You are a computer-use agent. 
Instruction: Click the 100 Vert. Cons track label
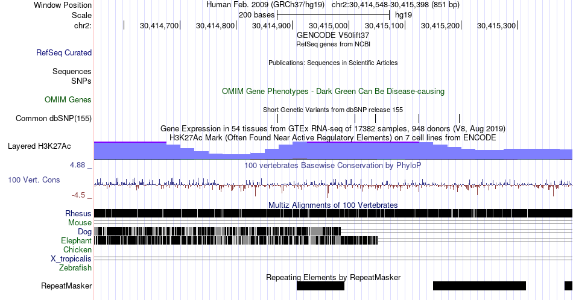coord(34,180)
